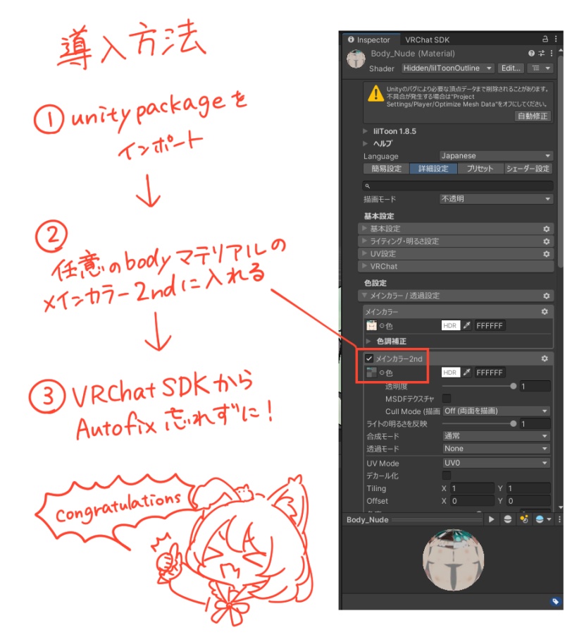The width and height of the screenshot is (584, 635).
Task: Click the Edit... button next to the shader
Action: 511,68
